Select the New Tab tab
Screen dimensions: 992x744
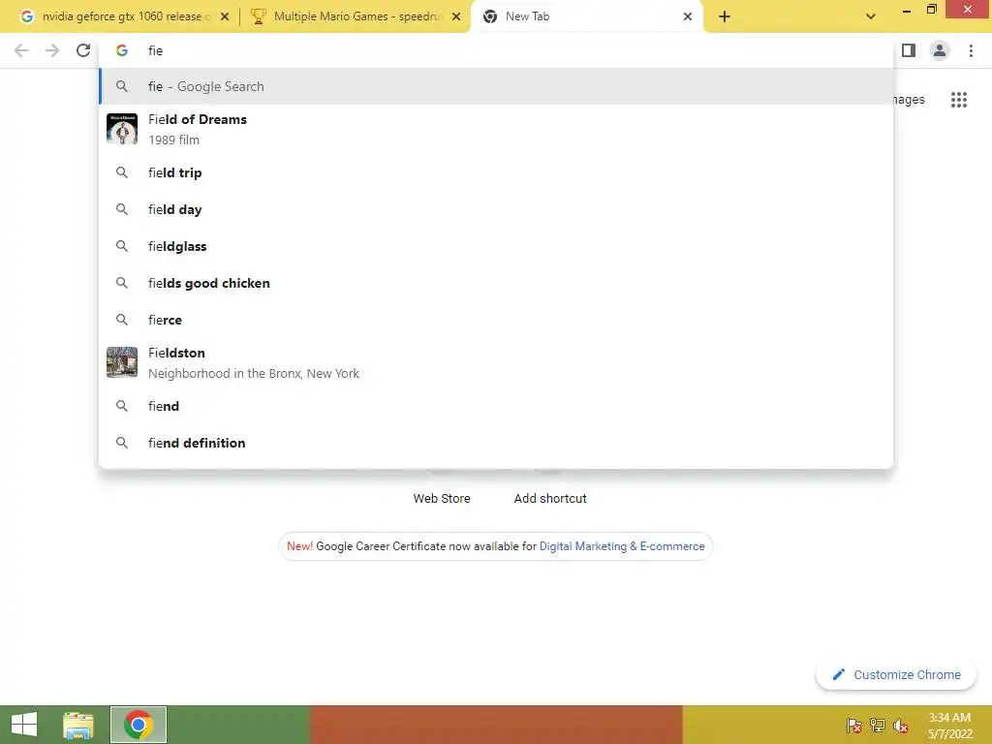pyautogui.click(x=587, y=16)
